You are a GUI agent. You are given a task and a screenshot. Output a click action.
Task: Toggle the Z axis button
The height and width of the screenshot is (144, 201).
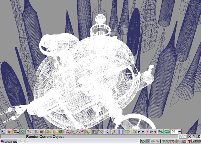(x=198, y=136)
